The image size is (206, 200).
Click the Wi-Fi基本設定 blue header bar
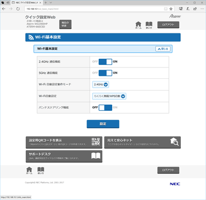103,37
